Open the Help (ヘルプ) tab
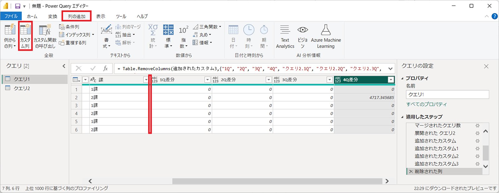The image size is (499, 193). (142, 16)
